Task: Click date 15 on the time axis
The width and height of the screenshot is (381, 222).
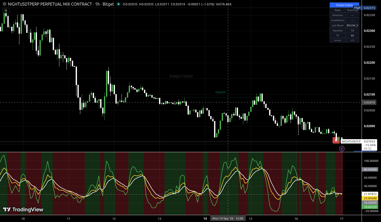Action: coord(251,219)
